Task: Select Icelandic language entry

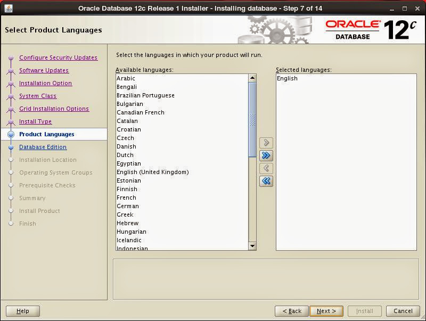Action: [x=182, y=240]
